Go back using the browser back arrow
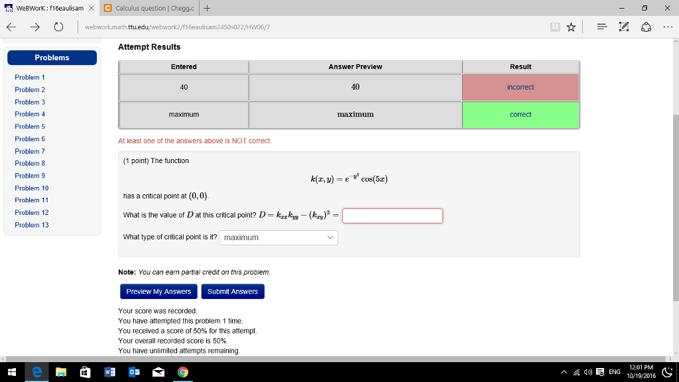 [x=11, y=27]
